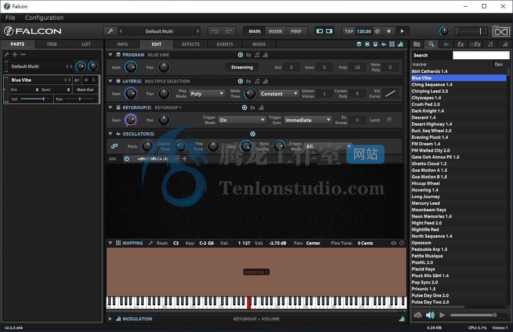Click the Streaming button in Program
The image size is (513, 332).
click(242, 67)
